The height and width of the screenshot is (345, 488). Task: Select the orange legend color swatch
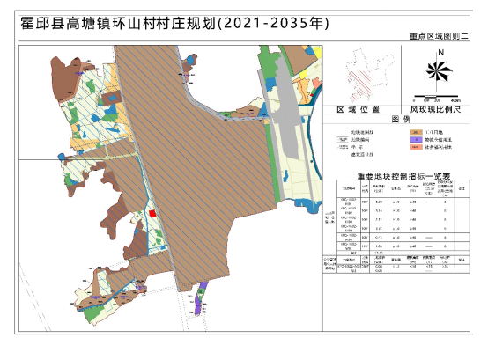[x=416, y=132]
